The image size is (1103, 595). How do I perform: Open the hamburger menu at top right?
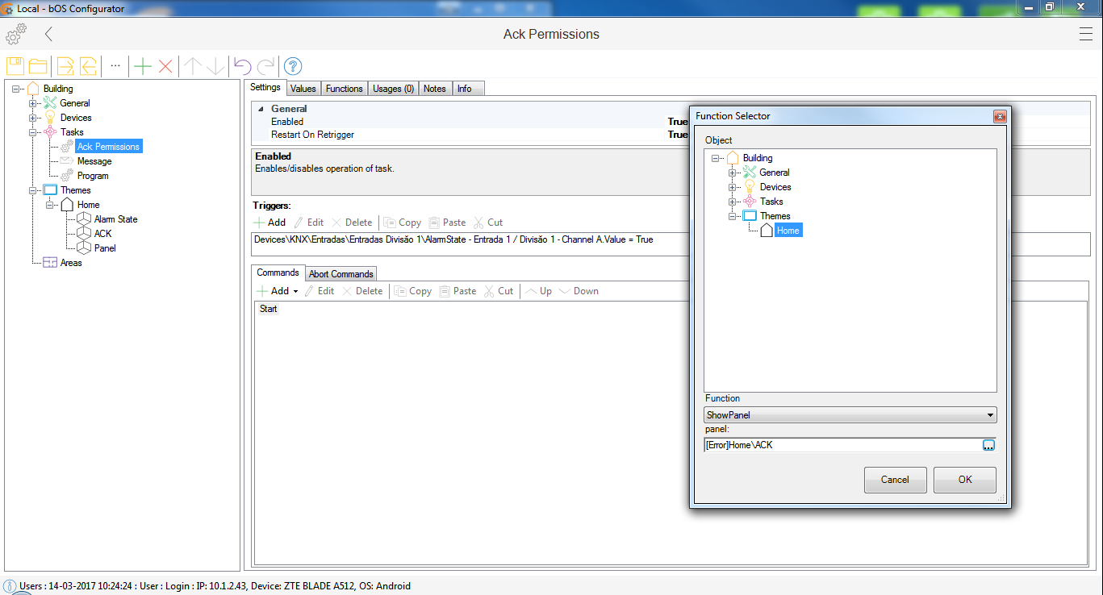[1086, 34]
